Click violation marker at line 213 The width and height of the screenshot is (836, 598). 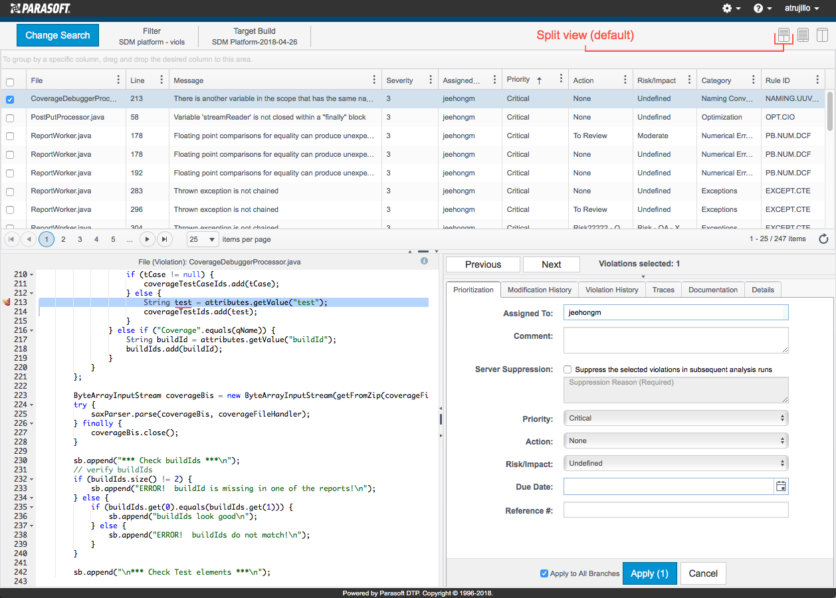tap(7, 302)
